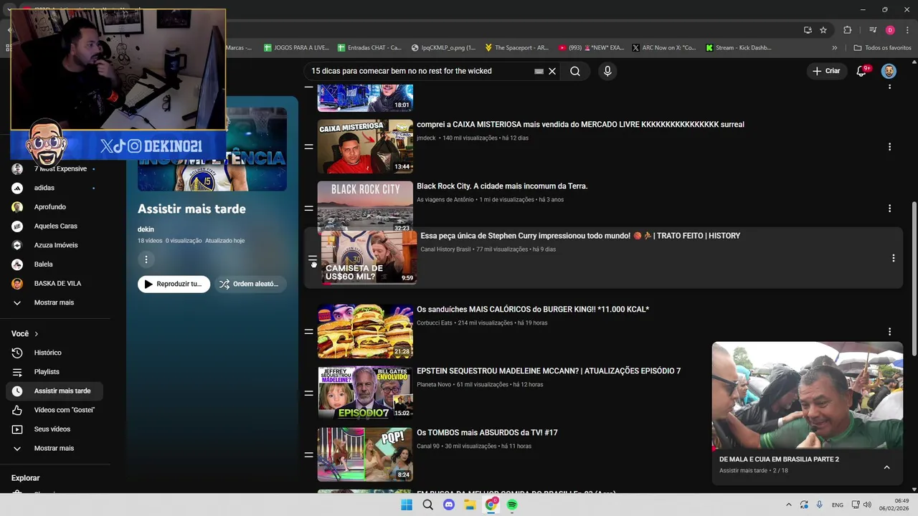Viewport: 918px width, 516px height.
Task: Shuffle playlist with Ordem aleatória button
Action: click(x=250, y=284)
